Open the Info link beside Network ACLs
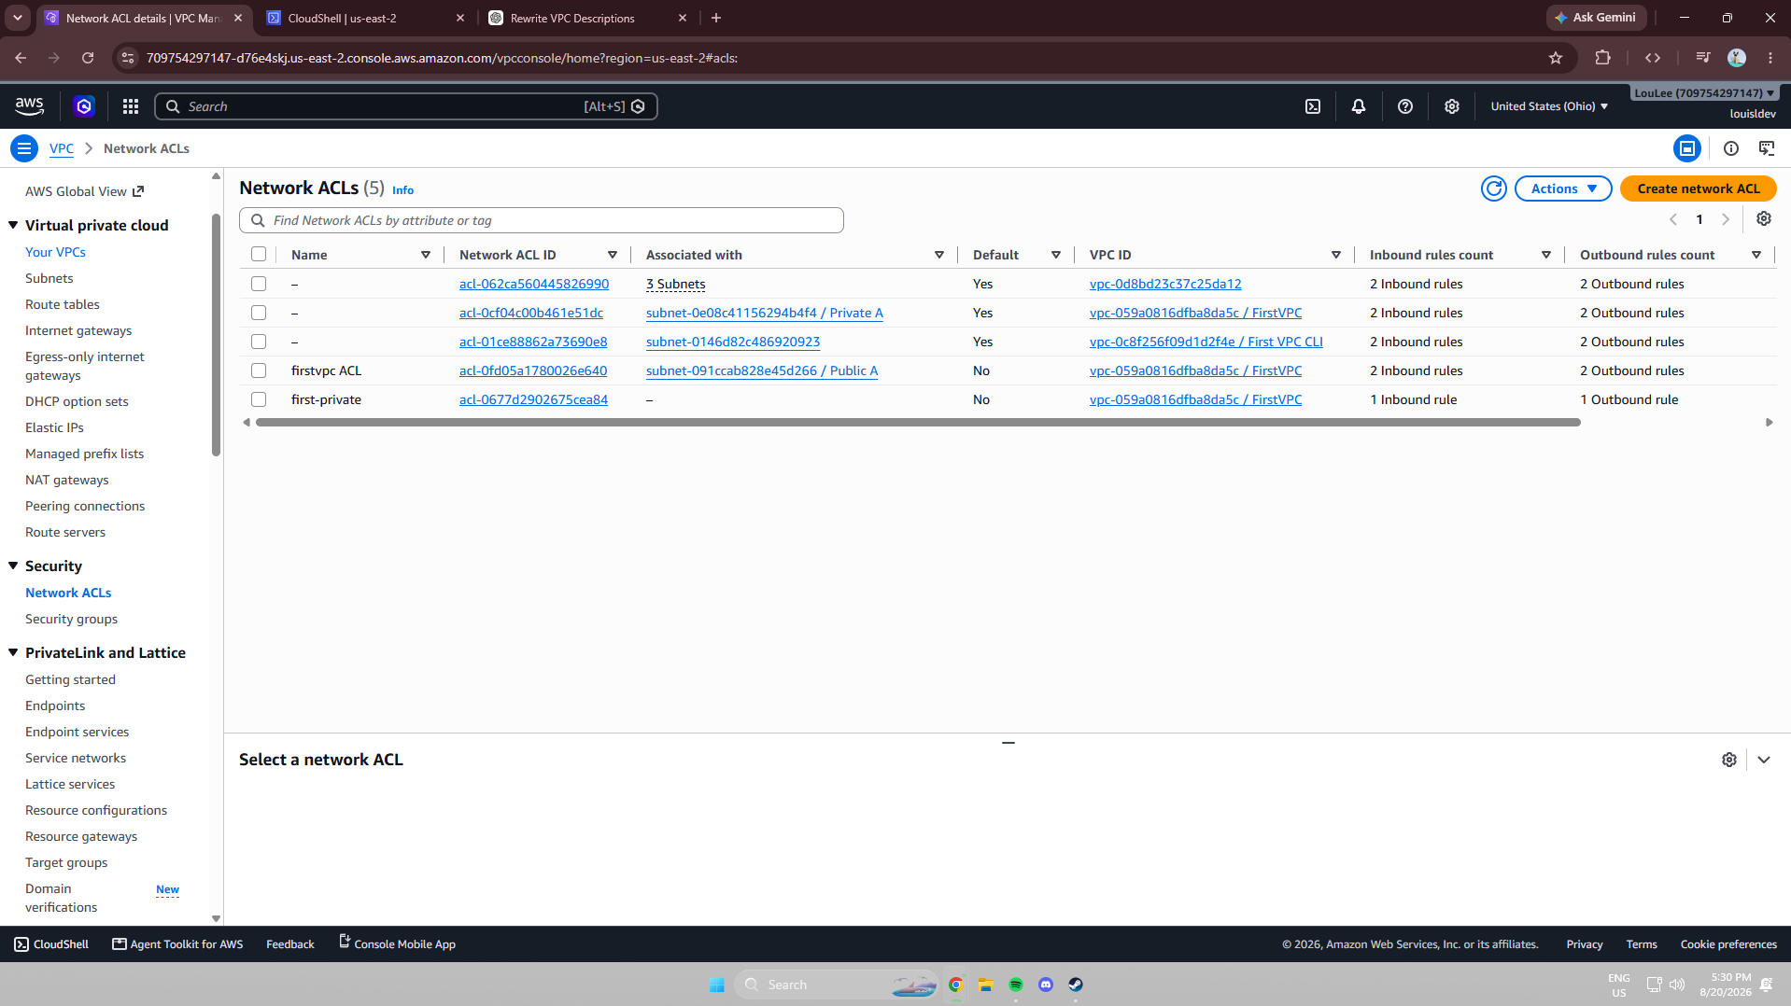Screen dimensions: 1791x1006 click(x=402, y=189)
